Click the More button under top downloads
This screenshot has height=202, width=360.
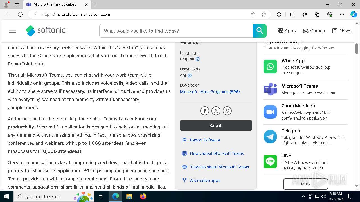(x=306, y=184)
